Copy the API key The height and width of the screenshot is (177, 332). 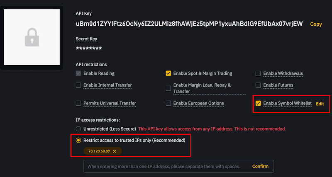(x=316, y=24)
